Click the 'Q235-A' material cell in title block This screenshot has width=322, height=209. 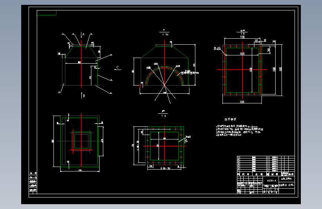[x=271, y=181]
